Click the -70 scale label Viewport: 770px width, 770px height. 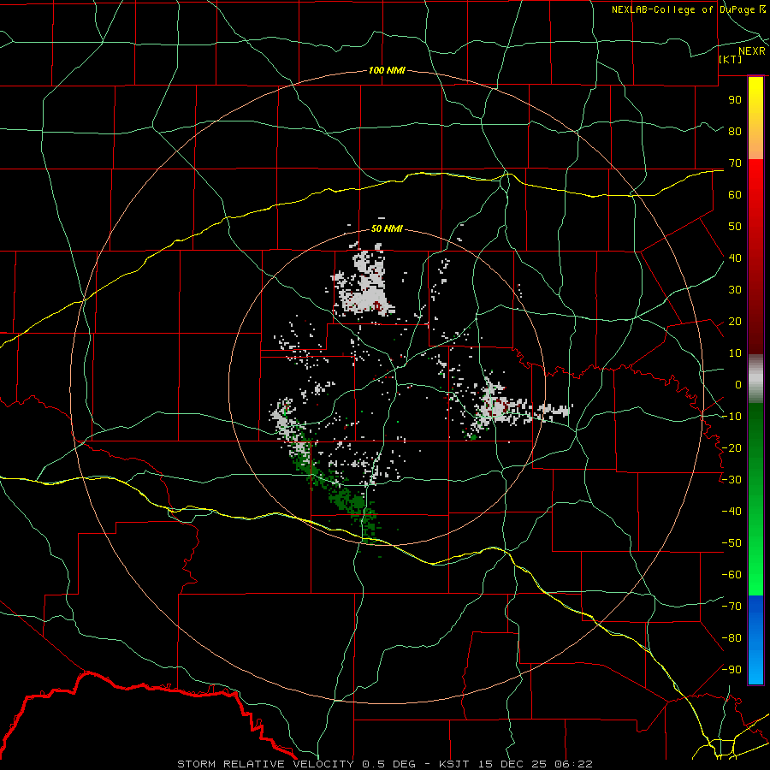[731, 606]
